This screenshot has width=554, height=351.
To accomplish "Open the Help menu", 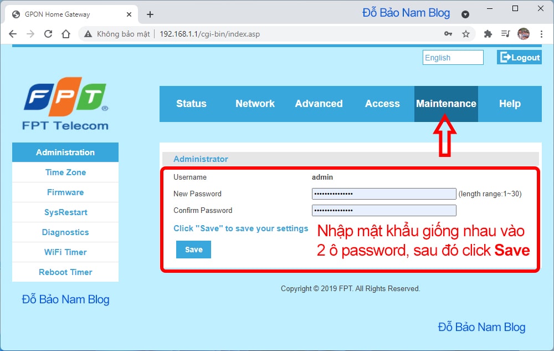I will pyautogui.click(x=510, y=104).
